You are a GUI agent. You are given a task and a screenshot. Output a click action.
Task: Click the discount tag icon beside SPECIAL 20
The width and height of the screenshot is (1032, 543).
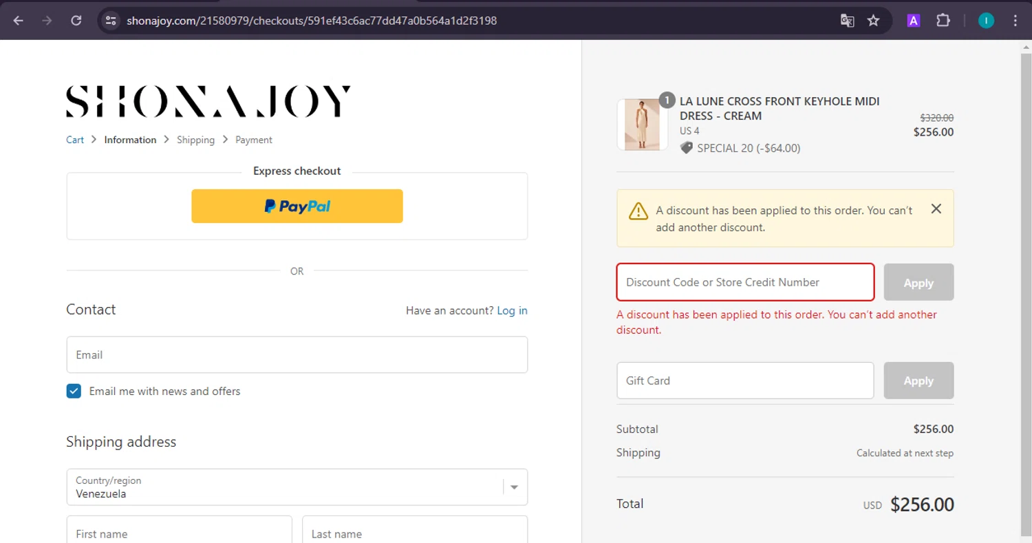687,148
